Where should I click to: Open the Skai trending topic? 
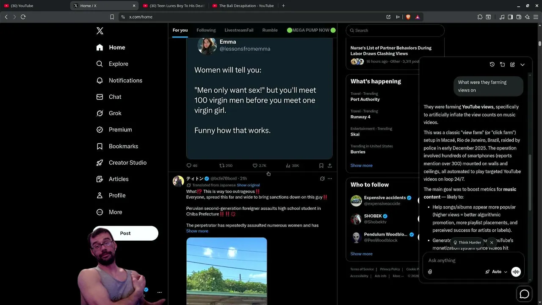[355, 134]
